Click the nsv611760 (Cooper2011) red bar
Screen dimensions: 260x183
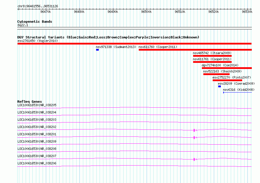(195, 50)
